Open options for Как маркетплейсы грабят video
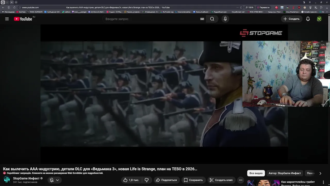Screen dimensions: 330x186 [x=323, y=182]
